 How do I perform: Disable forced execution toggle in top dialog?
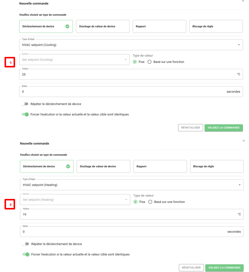pyautogui.click(x=25, y=115)
